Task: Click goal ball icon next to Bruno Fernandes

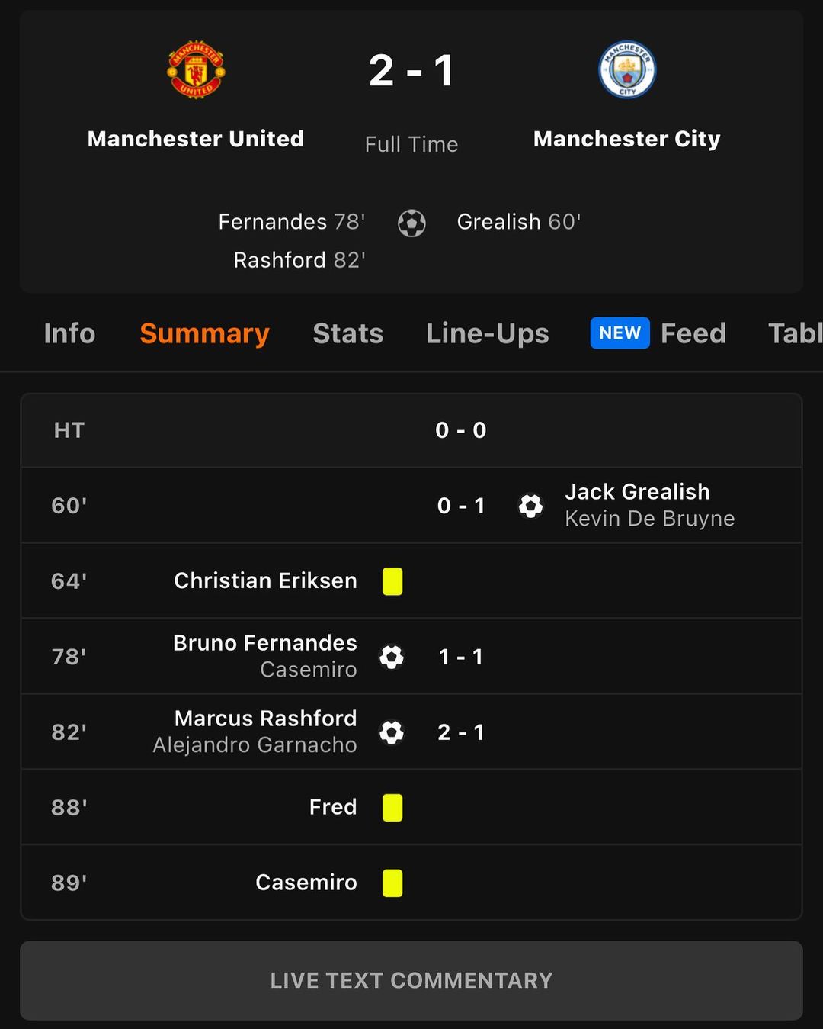Action: coord(392,657)
